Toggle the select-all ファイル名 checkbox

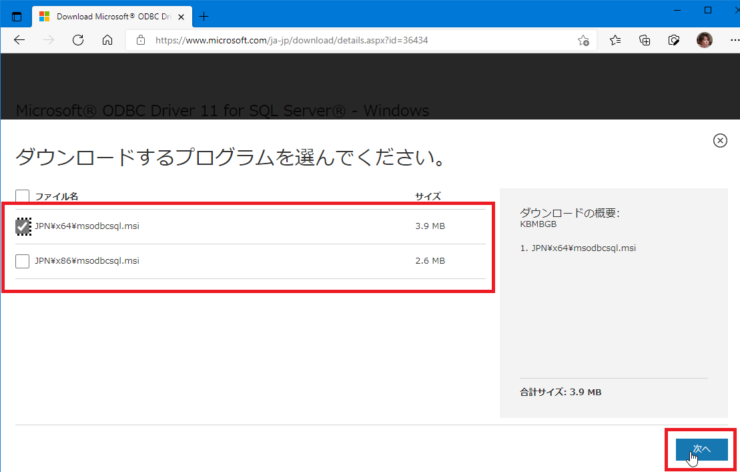[x=23, y=196]
